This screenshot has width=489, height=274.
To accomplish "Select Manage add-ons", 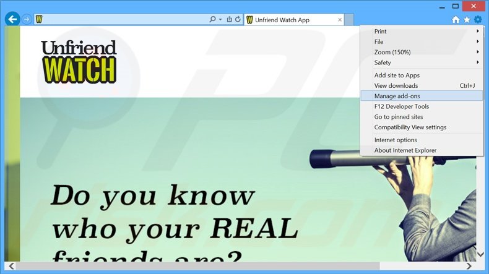I will click(x=422, y=96).
